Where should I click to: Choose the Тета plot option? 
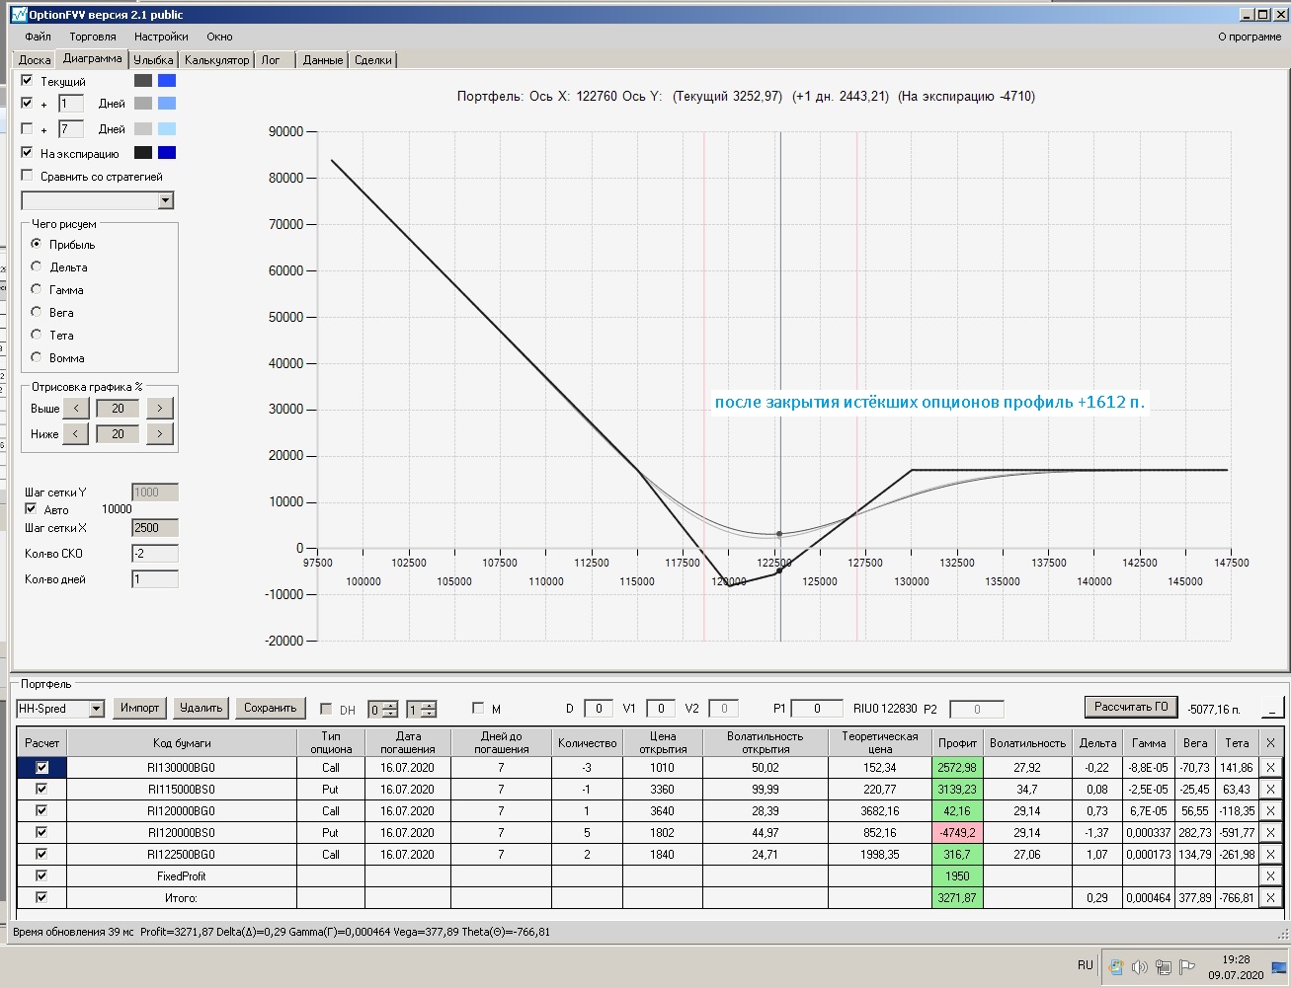37,335
